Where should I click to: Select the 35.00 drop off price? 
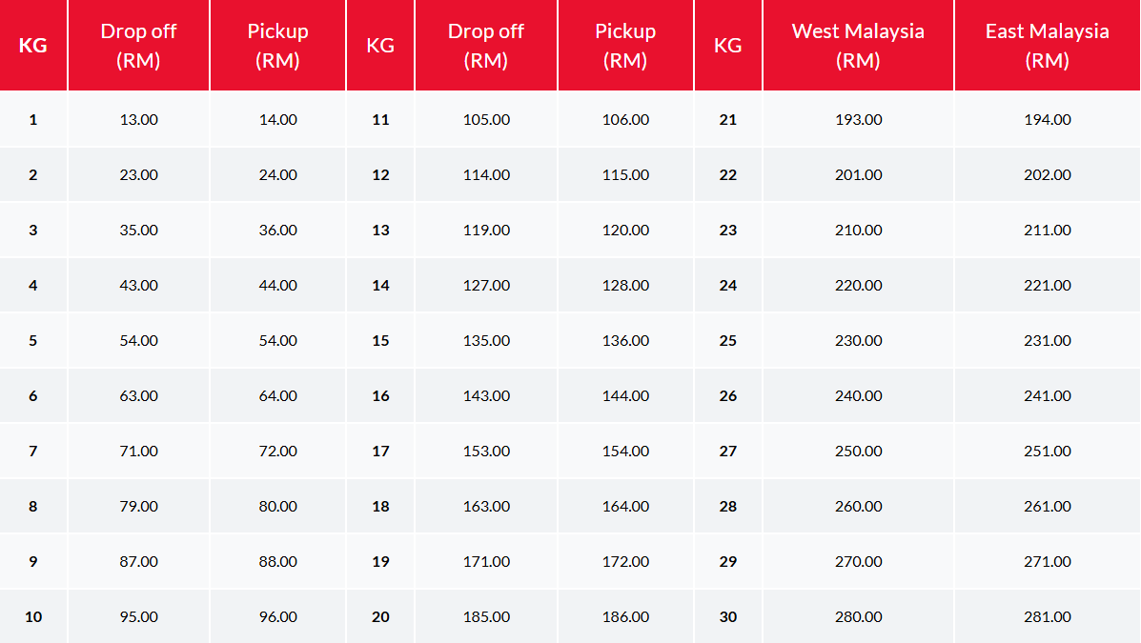[x=139, y=231]
